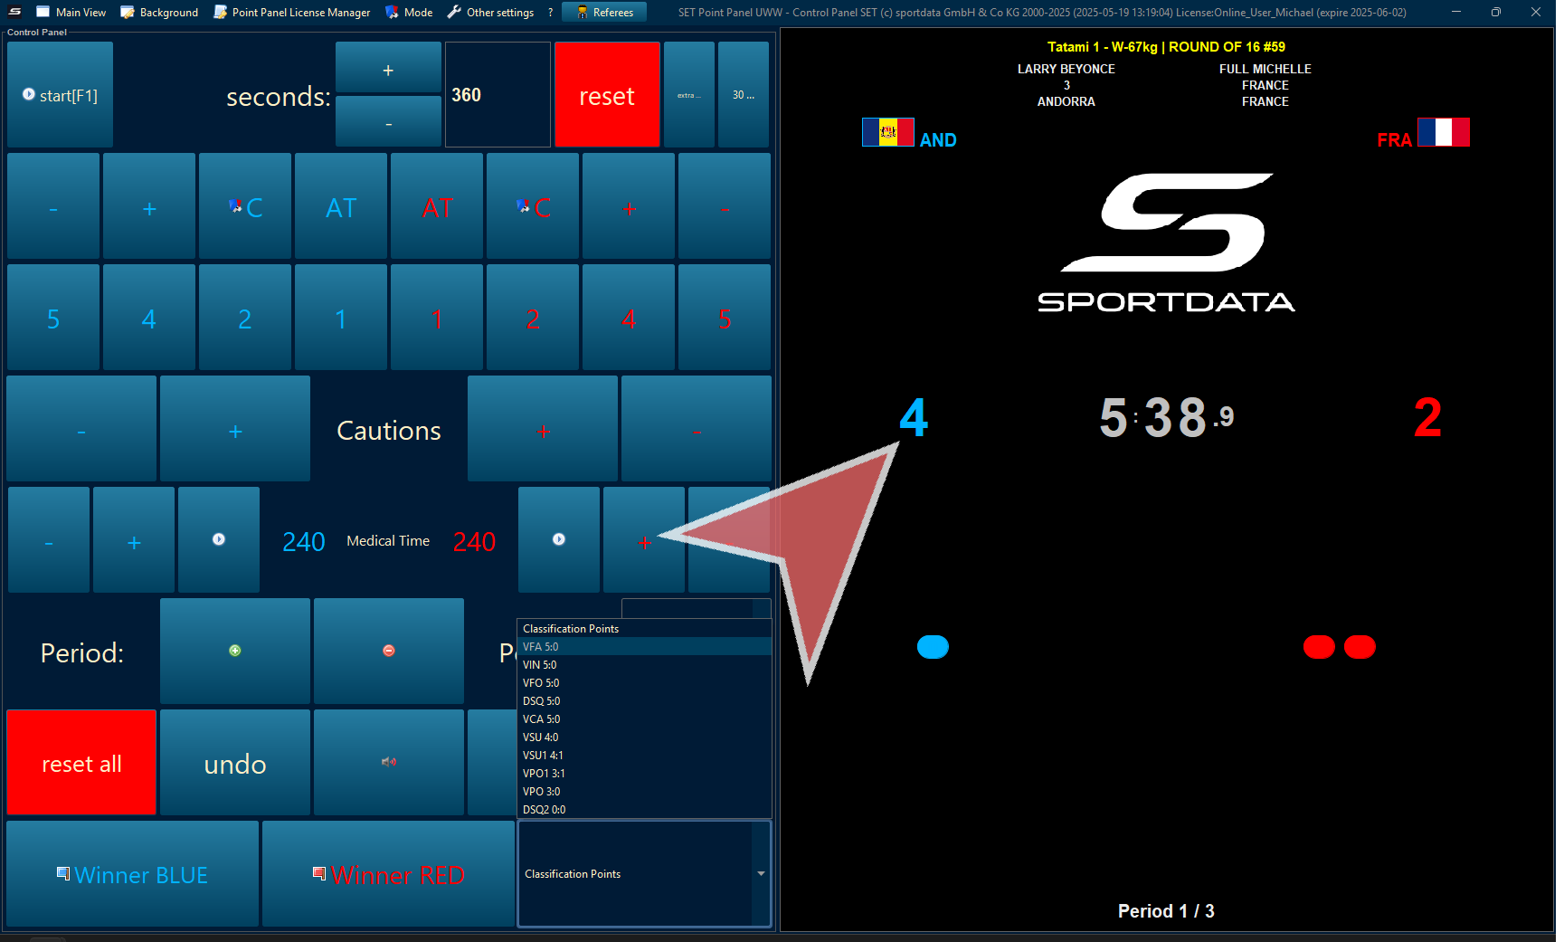Select VPO 3:0 classification option

pyautogui.click(x=644, y=792)
